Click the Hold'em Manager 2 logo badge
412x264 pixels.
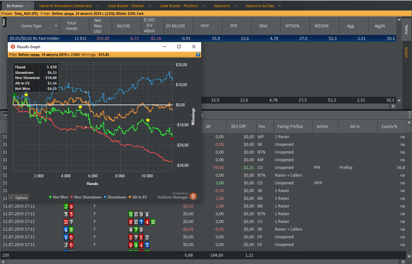coord(193,196)
